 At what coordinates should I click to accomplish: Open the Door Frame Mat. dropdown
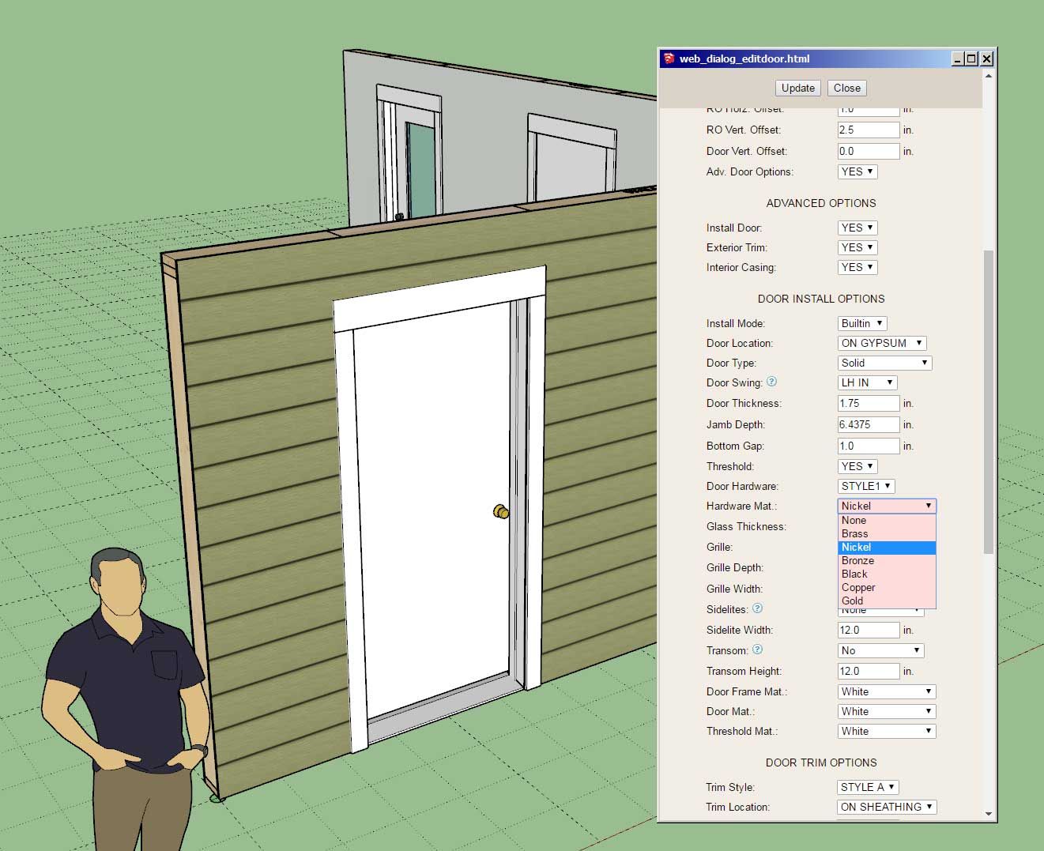point(886,691)
